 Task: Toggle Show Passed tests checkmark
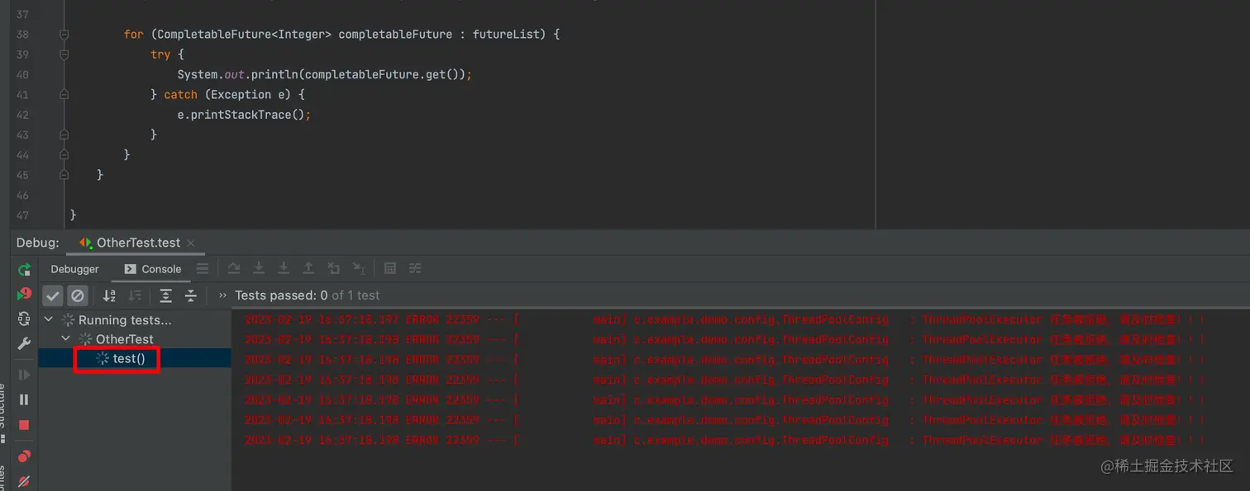pyautogui.click(x=53, y=295)
